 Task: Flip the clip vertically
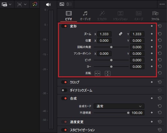[x=108, y=74]
